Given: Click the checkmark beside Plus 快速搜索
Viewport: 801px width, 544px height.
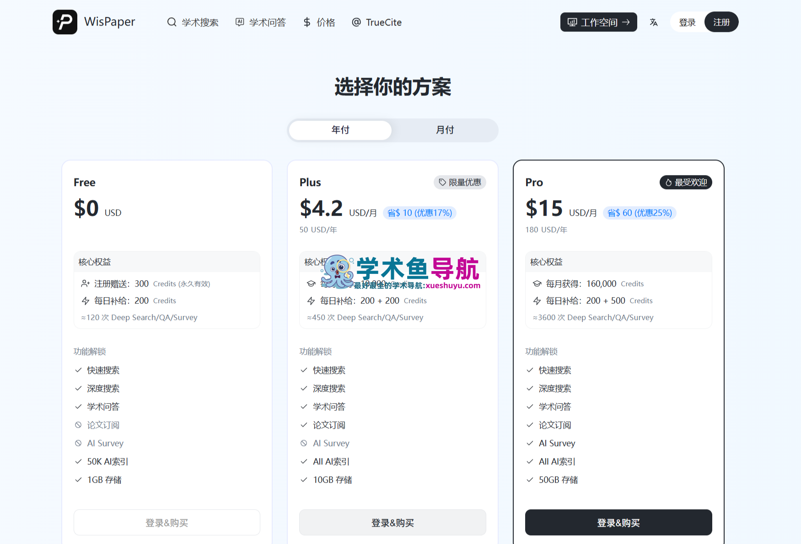Looking at the screenshot, I should 304,370.
